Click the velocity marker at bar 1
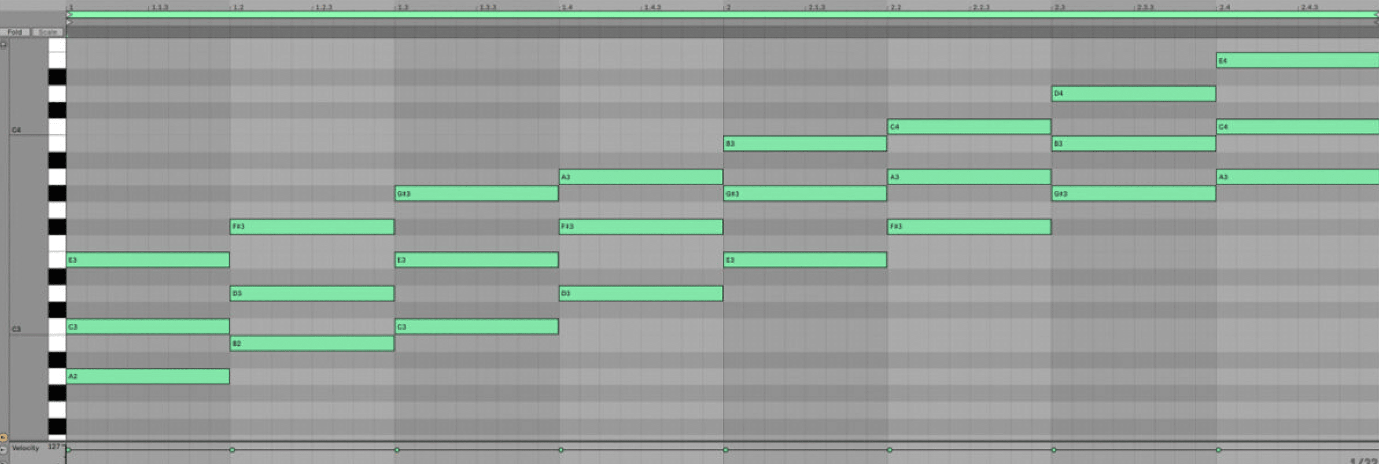1379x464 pixels. (x=68, y=450)
